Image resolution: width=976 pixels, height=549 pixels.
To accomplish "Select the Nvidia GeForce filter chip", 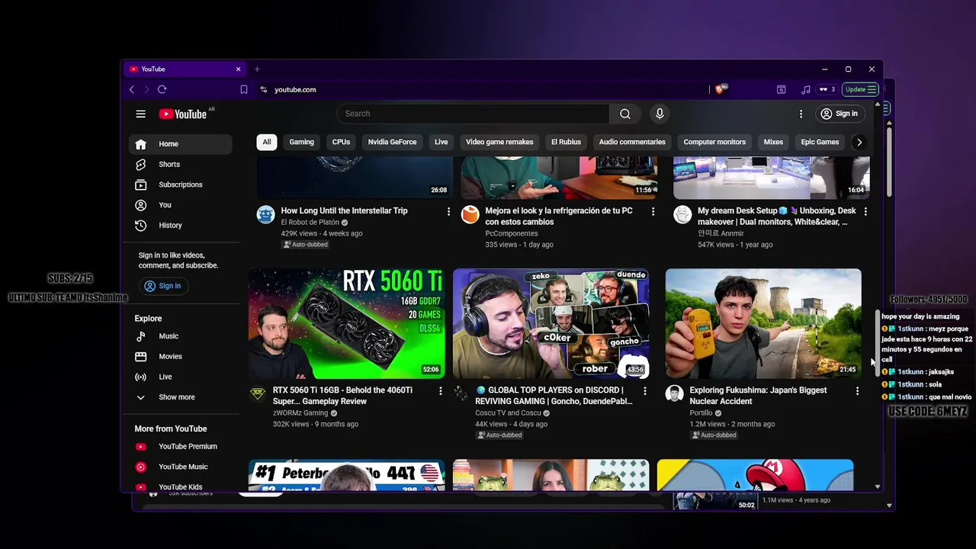I will (392, 142).
